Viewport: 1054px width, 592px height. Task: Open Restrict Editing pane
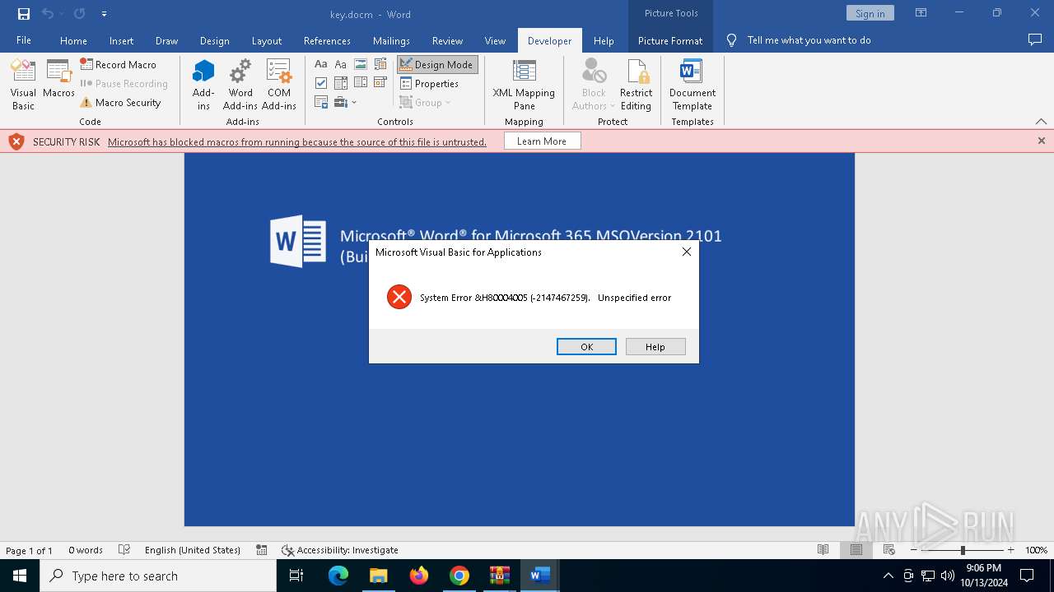[x=637, y=85]
